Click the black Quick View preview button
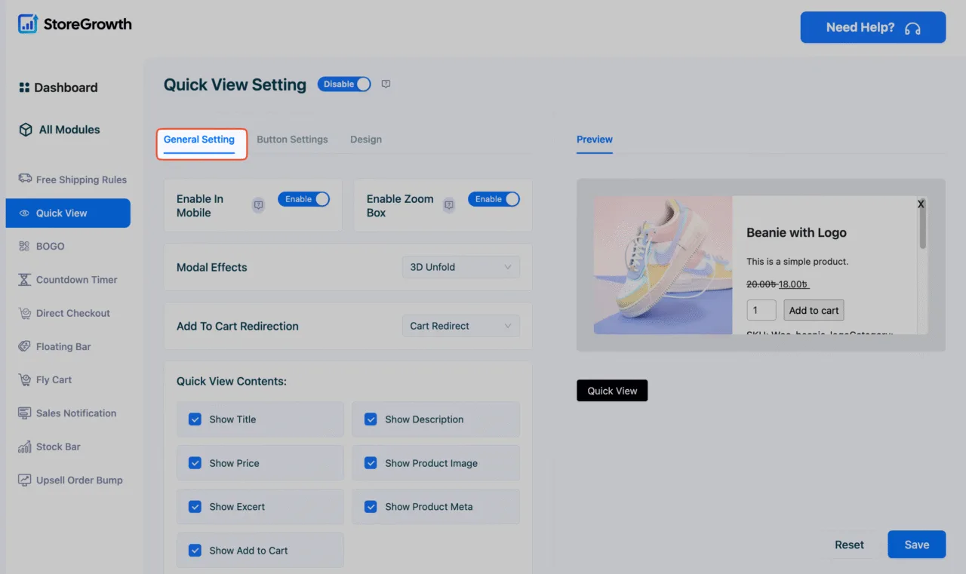The width and height of the screenshot is (966, 574). click(612, 391)
